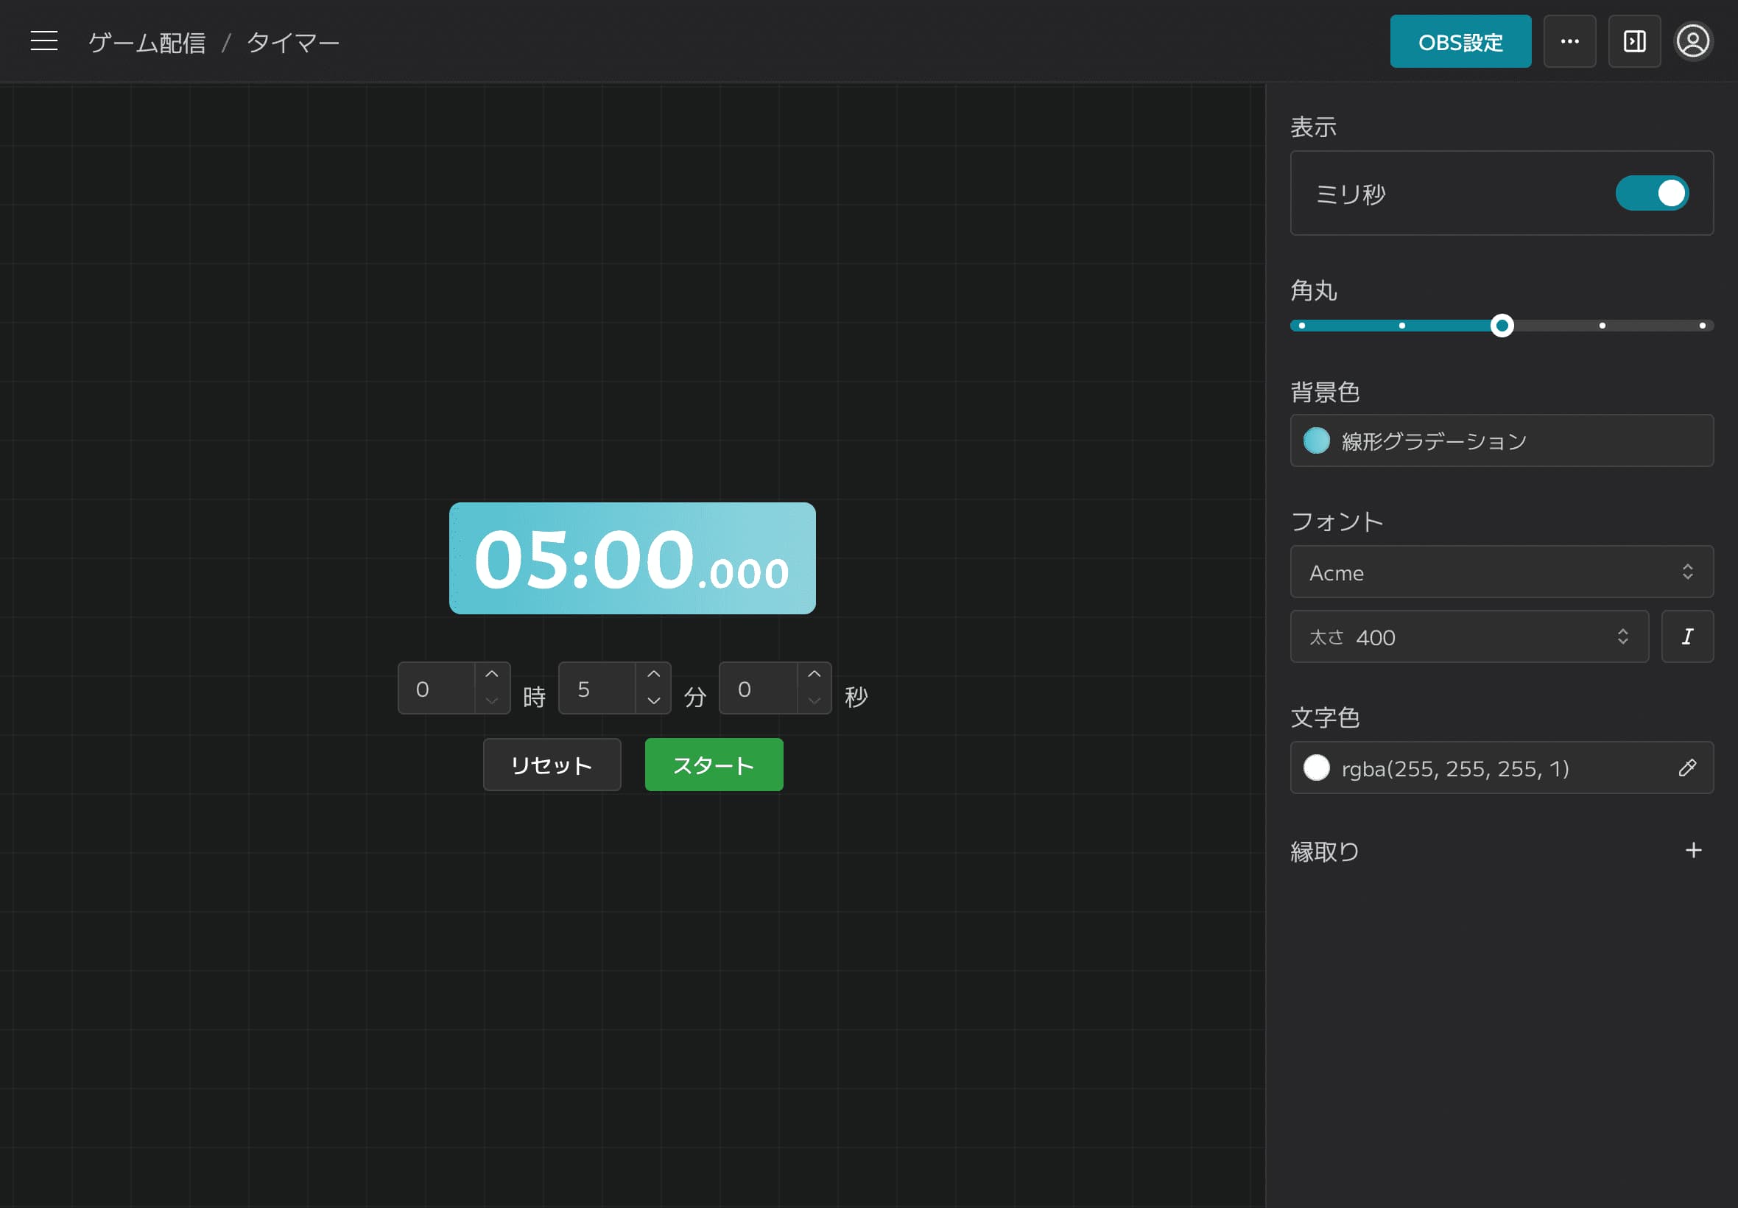Image resolution: width=1738 pixels, height=1208 pixels.
Task: Click the スタート button
Action: pos(713,765)
